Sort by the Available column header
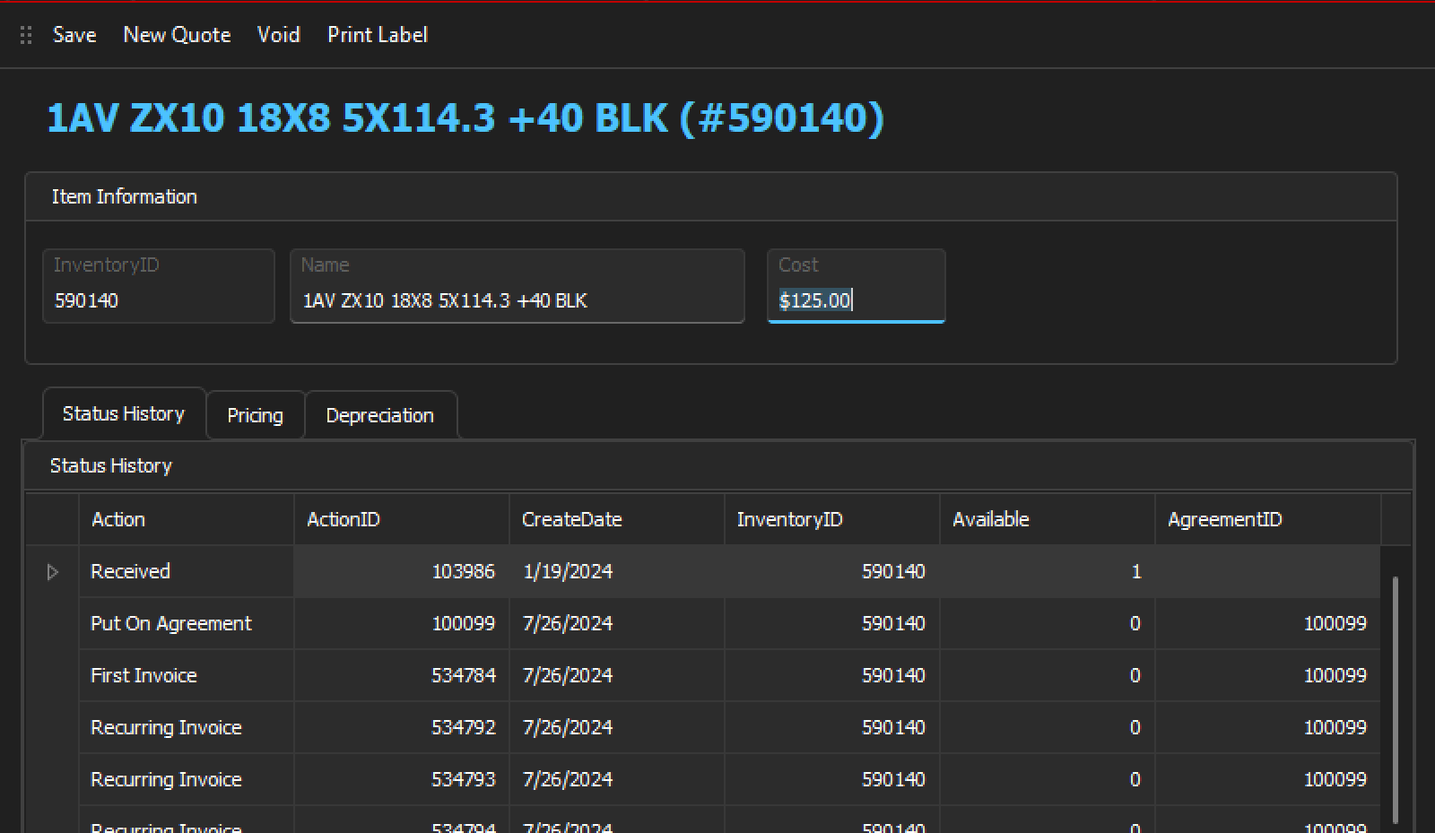The width and height of the screenshot is (1435, 833). click(1048, 519)
